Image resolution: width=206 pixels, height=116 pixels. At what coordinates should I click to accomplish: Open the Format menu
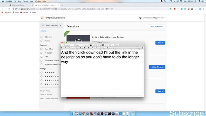(25, 1)
